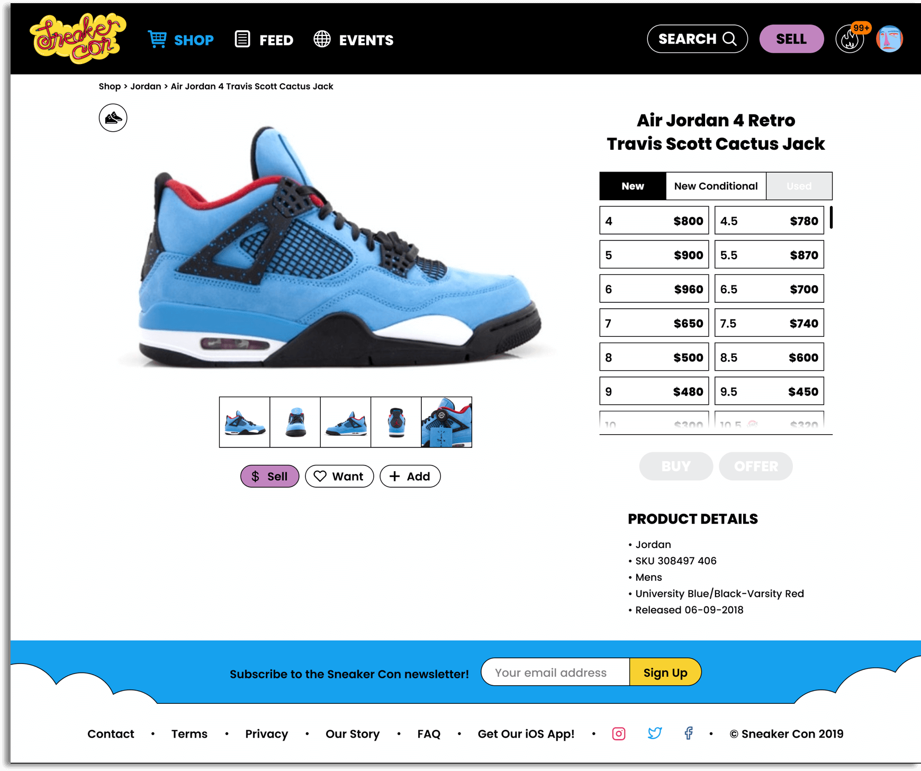Click the sneaker icon above the product image

113,118
